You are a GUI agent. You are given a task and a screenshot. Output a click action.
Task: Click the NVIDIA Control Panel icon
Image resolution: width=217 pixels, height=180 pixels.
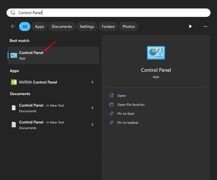pyautogui.click(x=14, y=82)
